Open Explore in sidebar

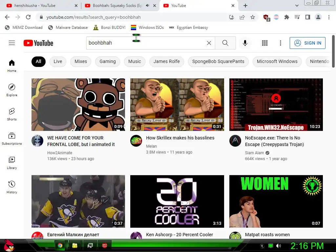pyautogui.click(x=12, y=90)
